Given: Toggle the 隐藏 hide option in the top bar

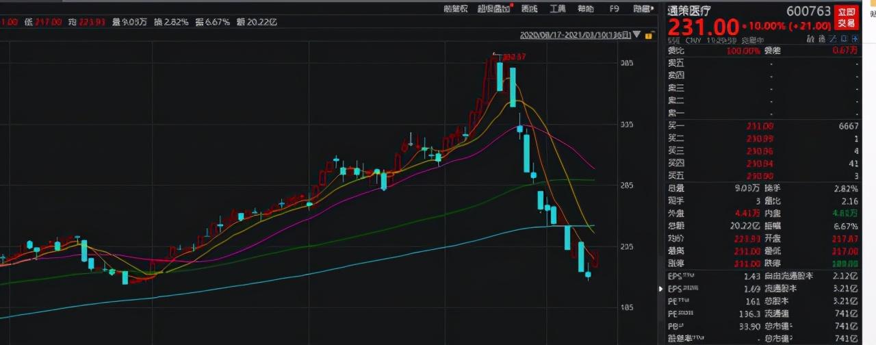Looking at the screenshot, I should click(x=642, y=9).
